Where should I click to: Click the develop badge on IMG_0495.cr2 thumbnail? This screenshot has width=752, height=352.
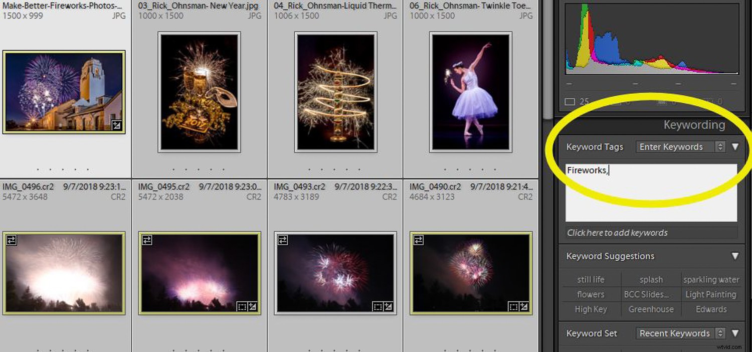(254, 306)
